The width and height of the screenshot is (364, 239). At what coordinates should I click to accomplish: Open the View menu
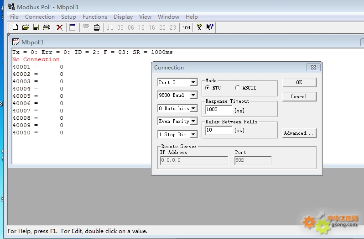(145, 17)
